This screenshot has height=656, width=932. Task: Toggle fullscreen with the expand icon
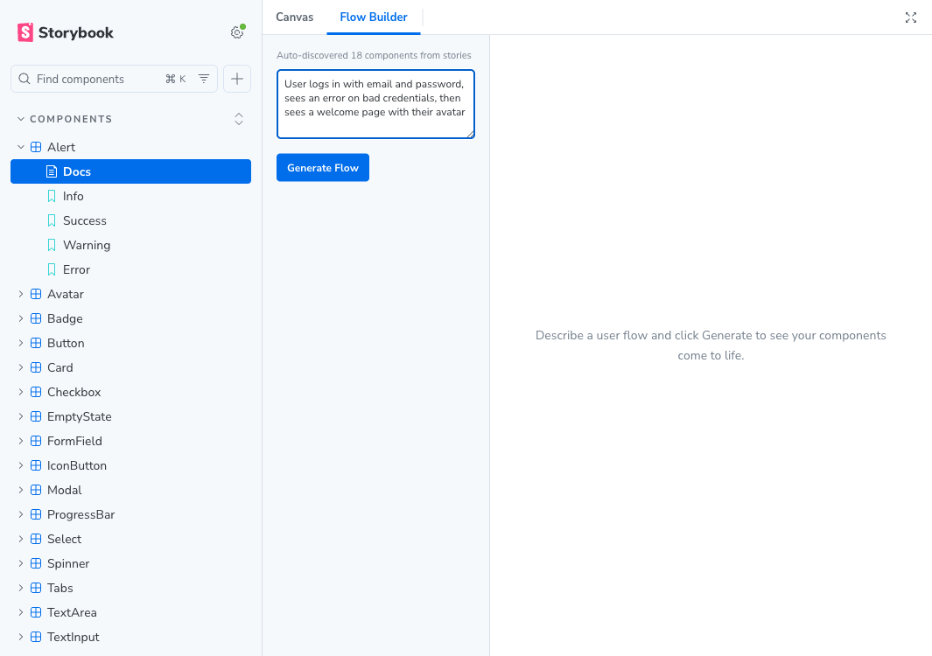pyautogui.click(x=911, y=17)
